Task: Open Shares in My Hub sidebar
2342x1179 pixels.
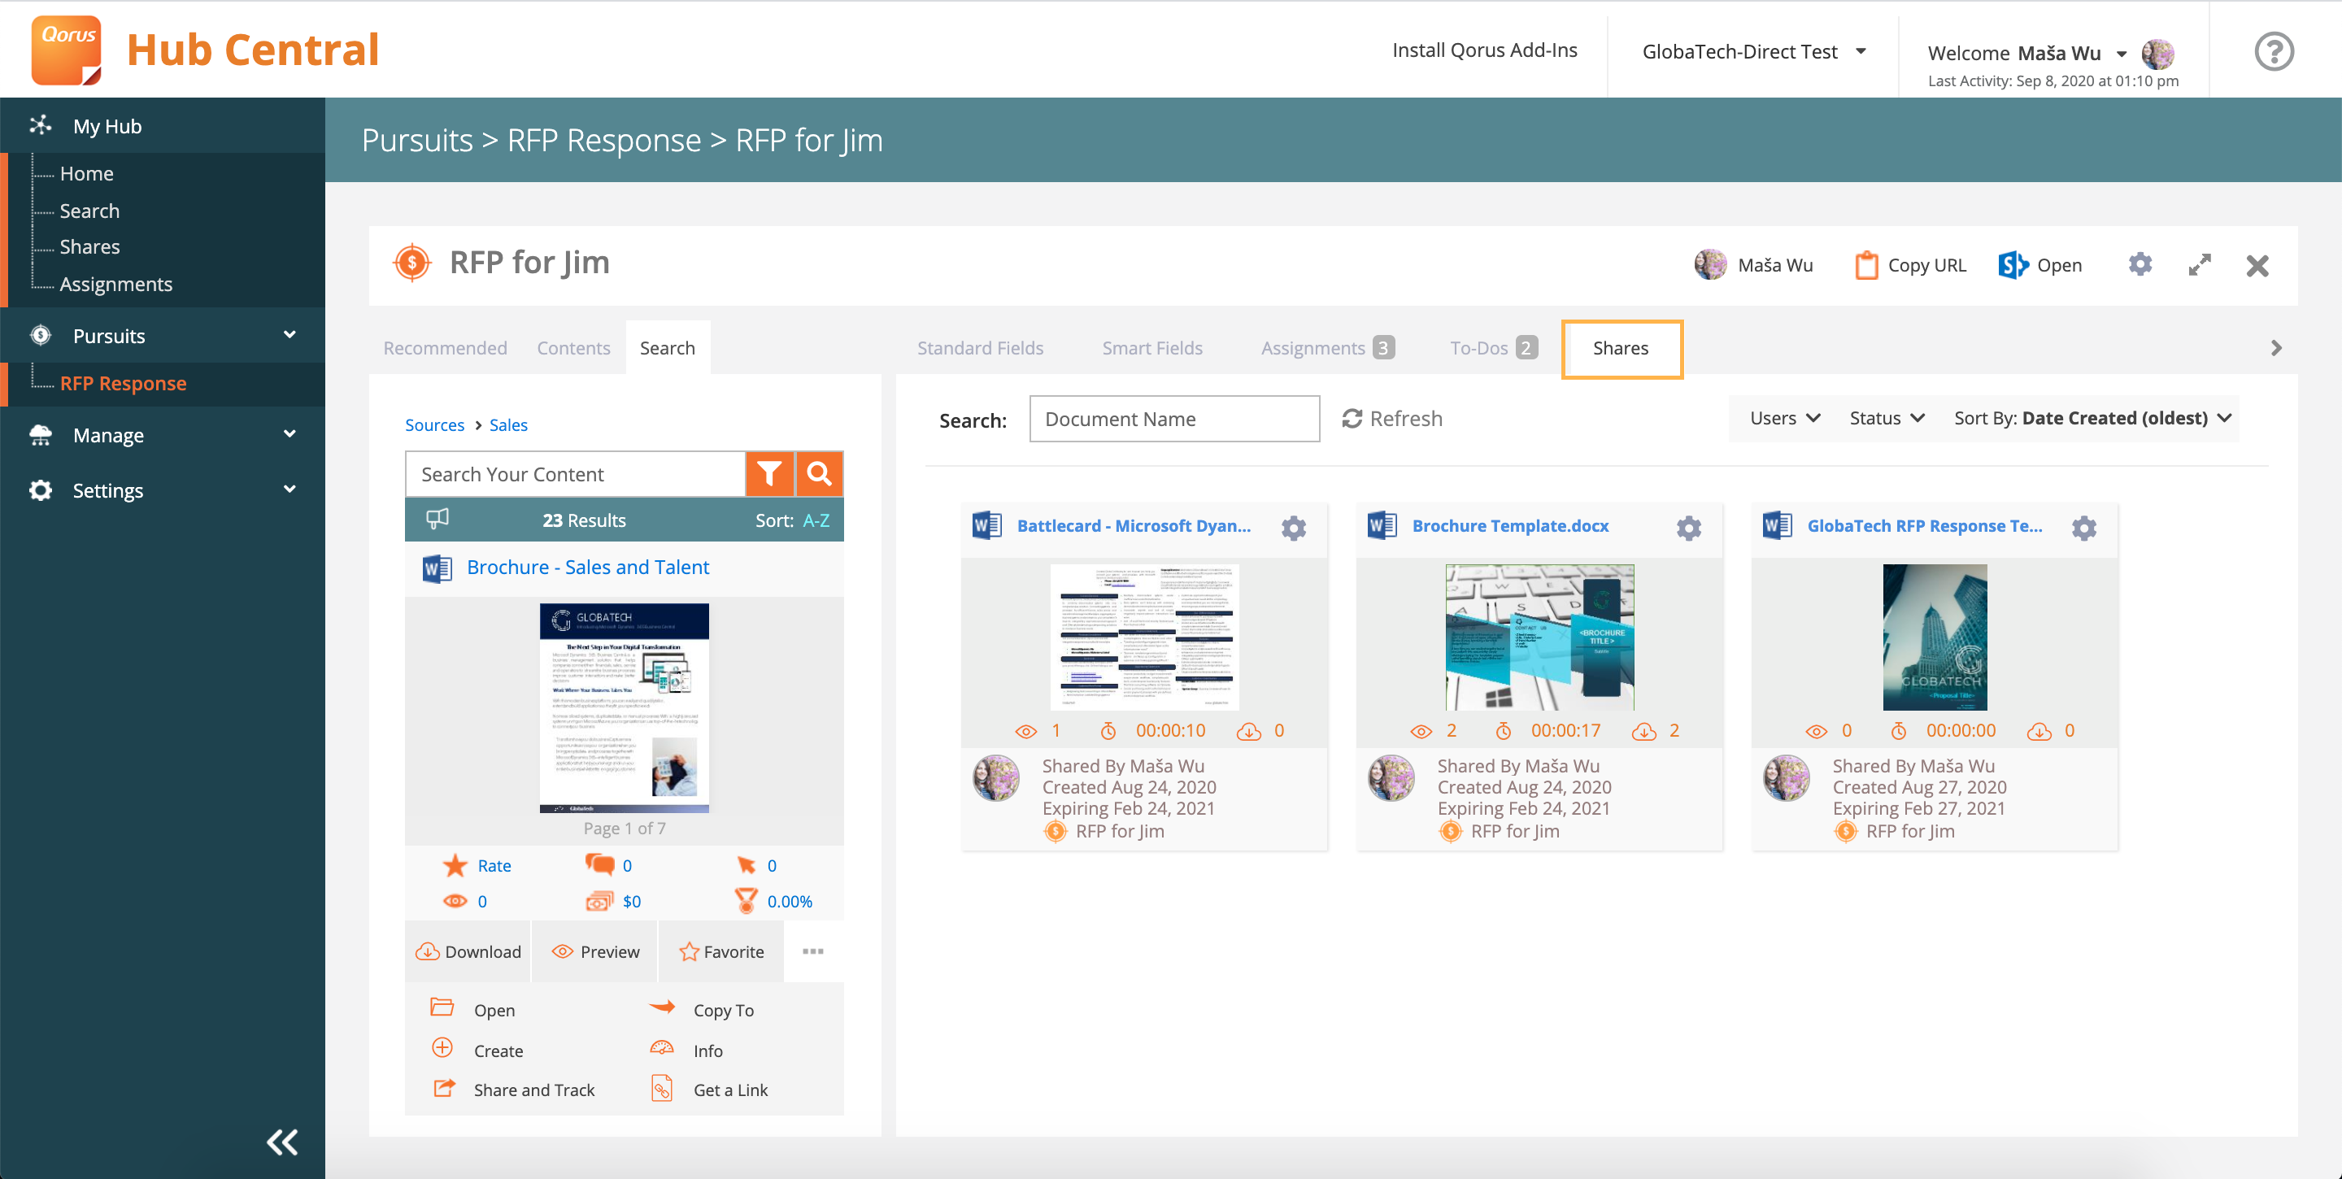Action: [x=89, y=246]
